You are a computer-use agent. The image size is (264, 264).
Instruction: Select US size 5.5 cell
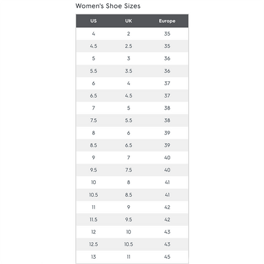click(94, 71)
